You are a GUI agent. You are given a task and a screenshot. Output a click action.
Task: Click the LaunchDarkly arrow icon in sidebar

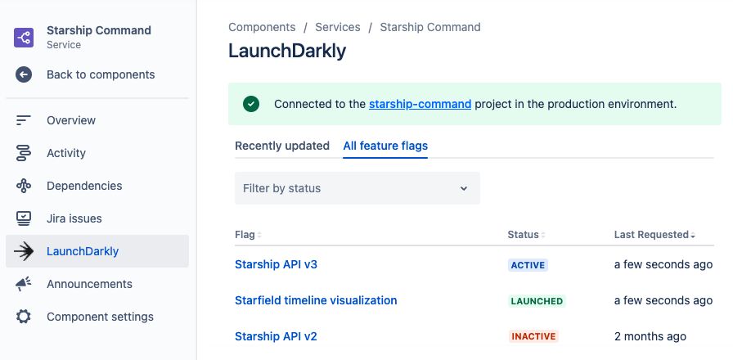tap(24, 251)
